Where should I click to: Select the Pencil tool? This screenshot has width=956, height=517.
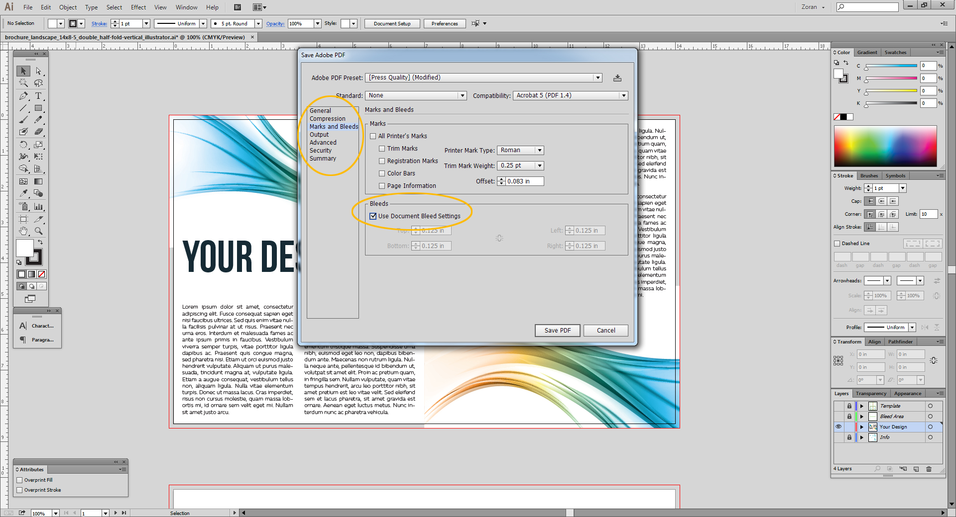[x=38, y=120]
